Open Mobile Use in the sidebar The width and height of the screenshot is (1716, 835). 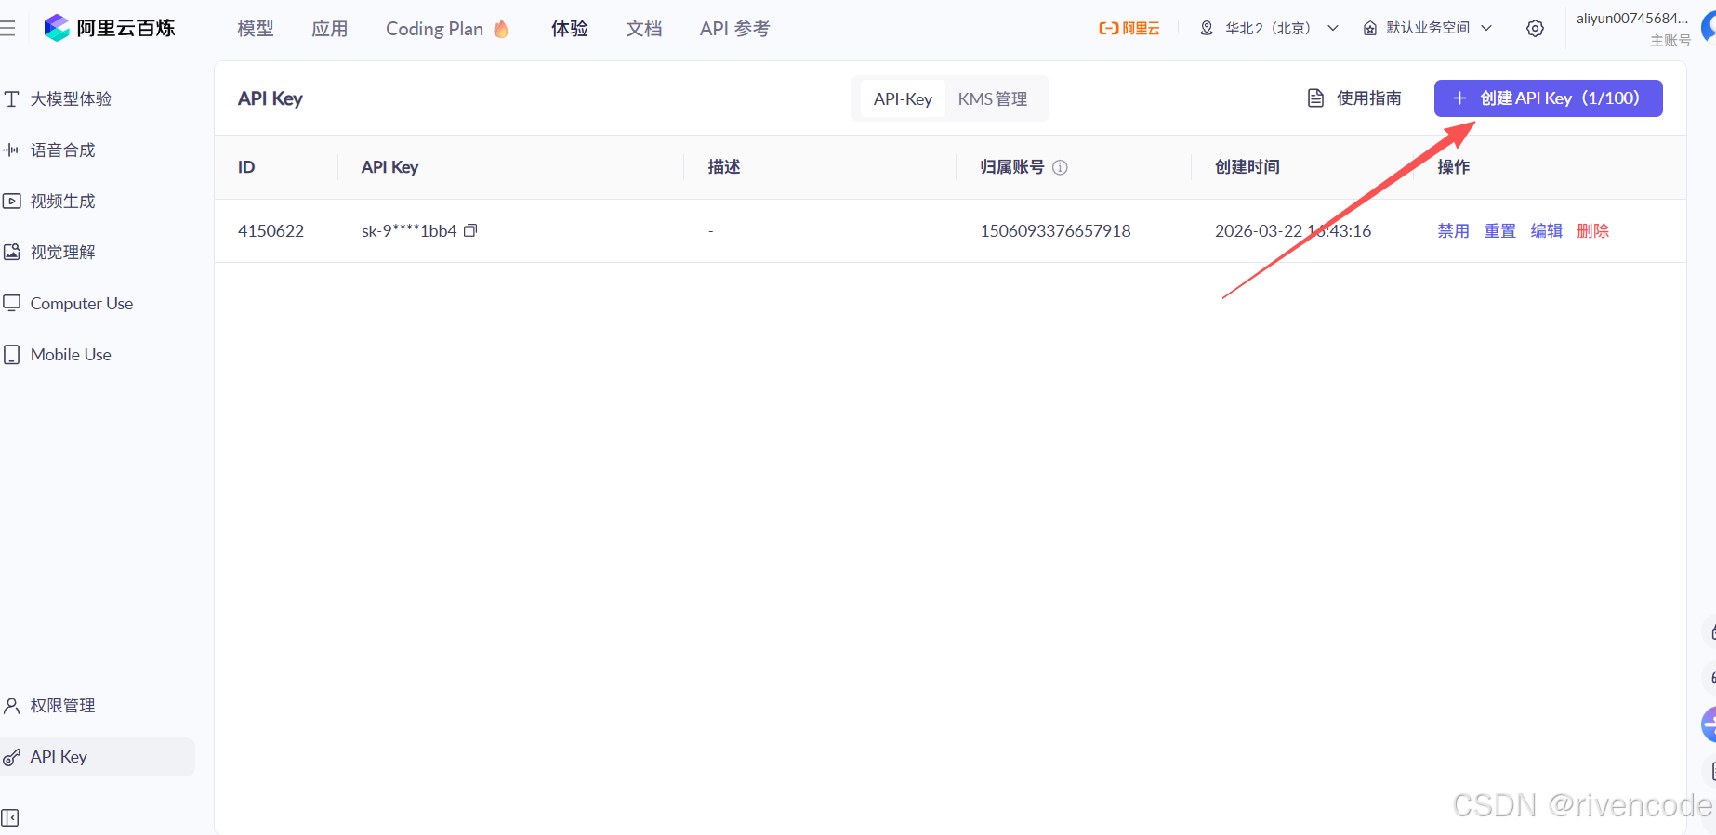click(58, 354)
